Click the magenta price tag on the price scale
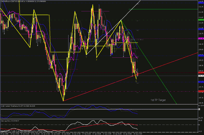Viewport: 204px width, 135px height. [201, 38]
